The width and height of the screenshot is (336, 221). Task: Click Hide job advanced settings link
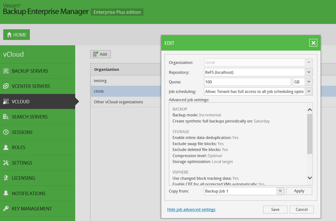coord(191,209)
